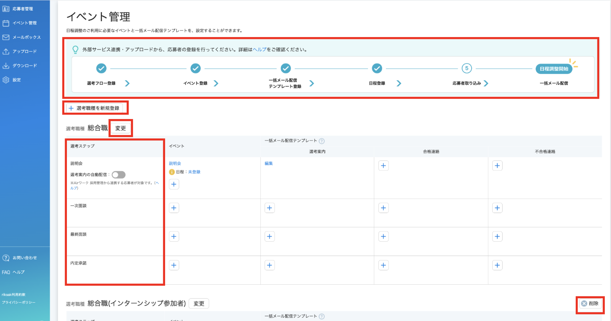611x321 pixels.
Task: Add 選考案内 template for 内定承諾
Action: point(269,265)
